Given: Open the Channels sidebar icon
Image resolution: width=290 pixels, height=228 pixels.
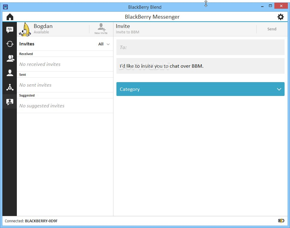Looking at the screenshot, I should [10, 87].
